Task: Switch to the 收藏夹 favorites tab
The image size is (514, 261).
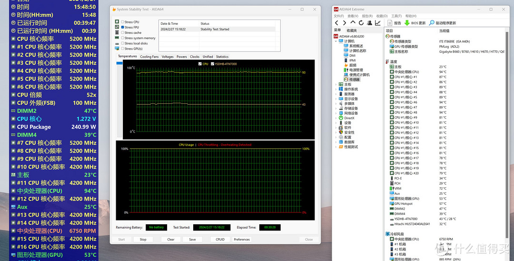Action: [352, 30]
